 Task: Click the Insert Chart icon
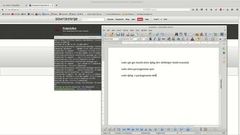[202, 34]
